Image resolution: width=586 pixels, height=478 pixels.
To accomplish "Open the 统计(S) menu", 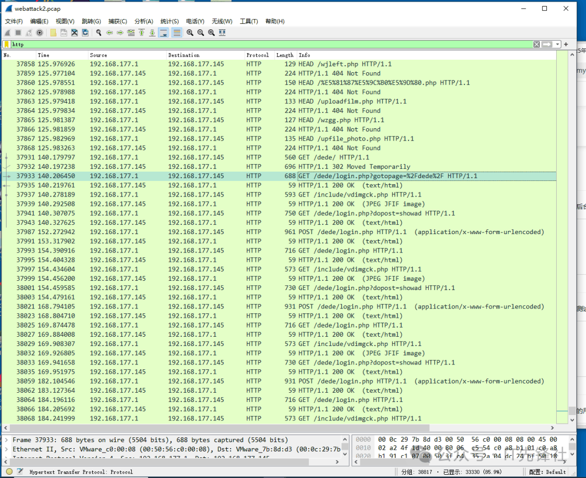I will click(x=169, y=21).
